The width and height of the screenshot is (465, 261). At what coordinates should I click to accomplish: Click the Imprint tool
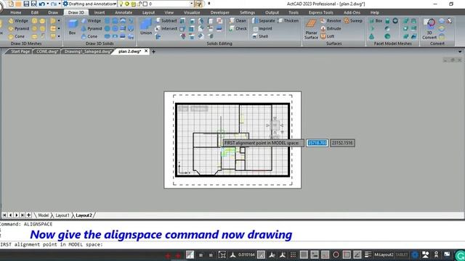[x=262, y=28]
